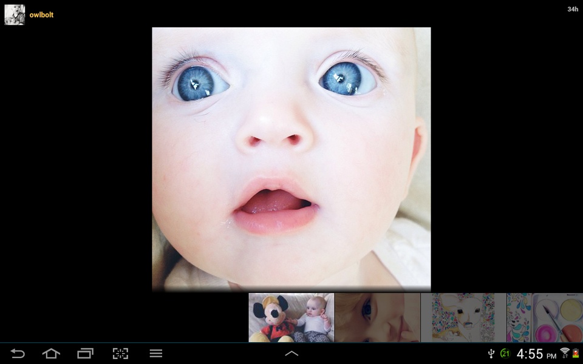Open the colorful deer drawing thumbnail
The width and height of the screenshot is (583, 364).
(x=463, y=317)
